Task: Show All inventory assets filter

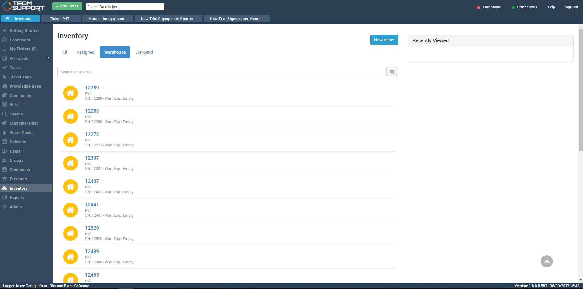Action: pyautogui.click(x=64, y=52)
